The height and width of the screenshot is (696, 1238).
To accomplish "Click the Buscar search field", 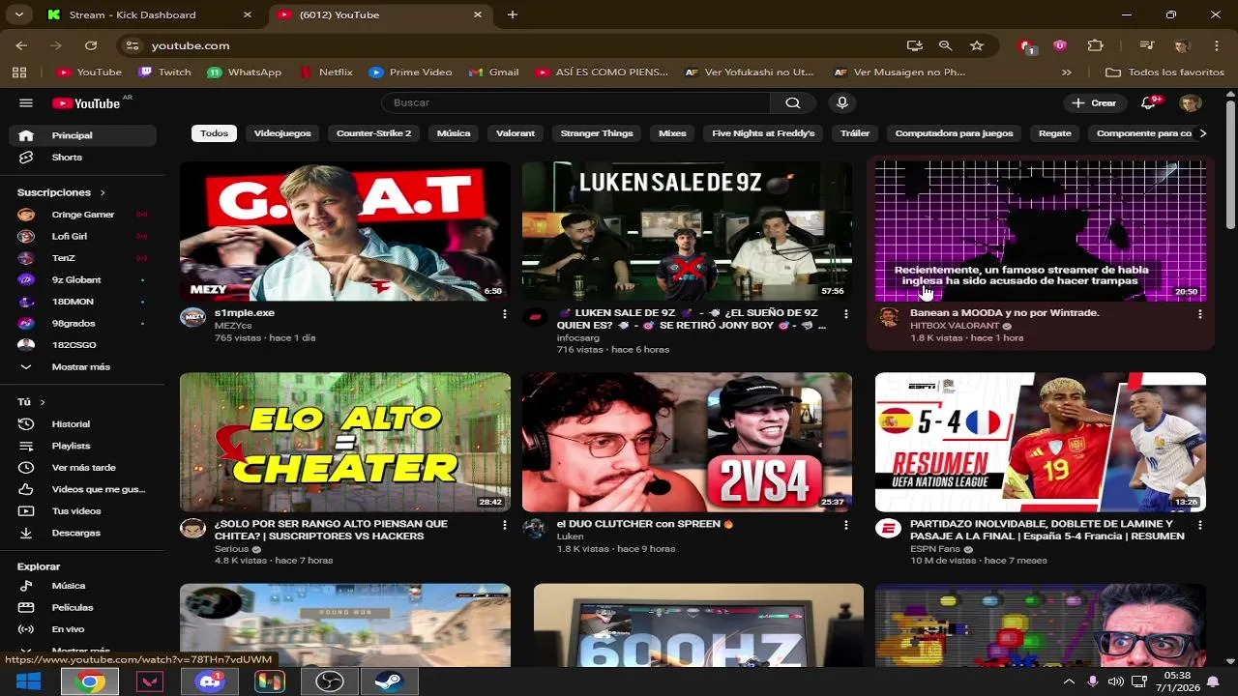I will (x=575, y=103).
